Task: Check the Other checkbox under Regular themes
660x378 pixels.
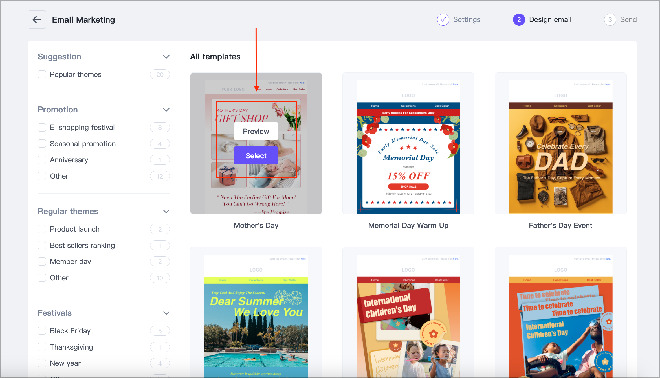Action: coord(42,278)
